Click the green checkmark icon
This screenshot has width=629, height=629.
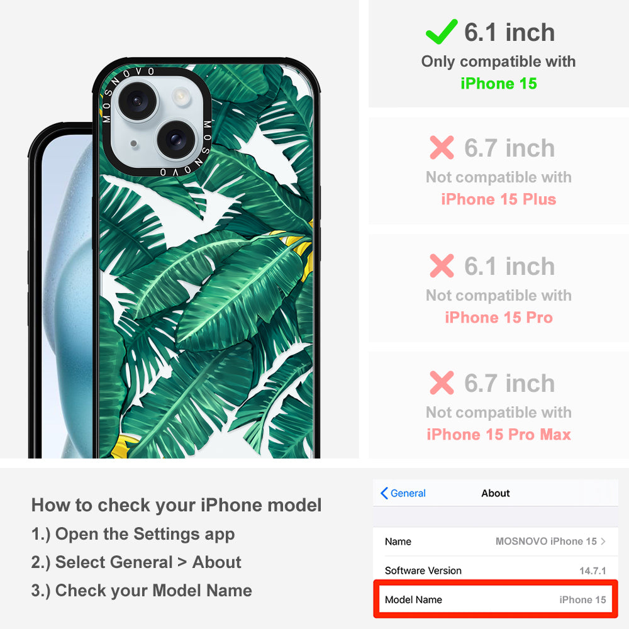(442, 31)
